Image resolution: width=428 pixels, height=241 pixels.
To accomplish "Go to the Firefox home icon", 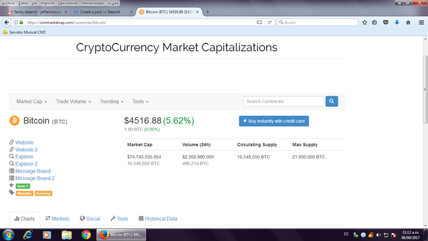I will coord(408,22).
